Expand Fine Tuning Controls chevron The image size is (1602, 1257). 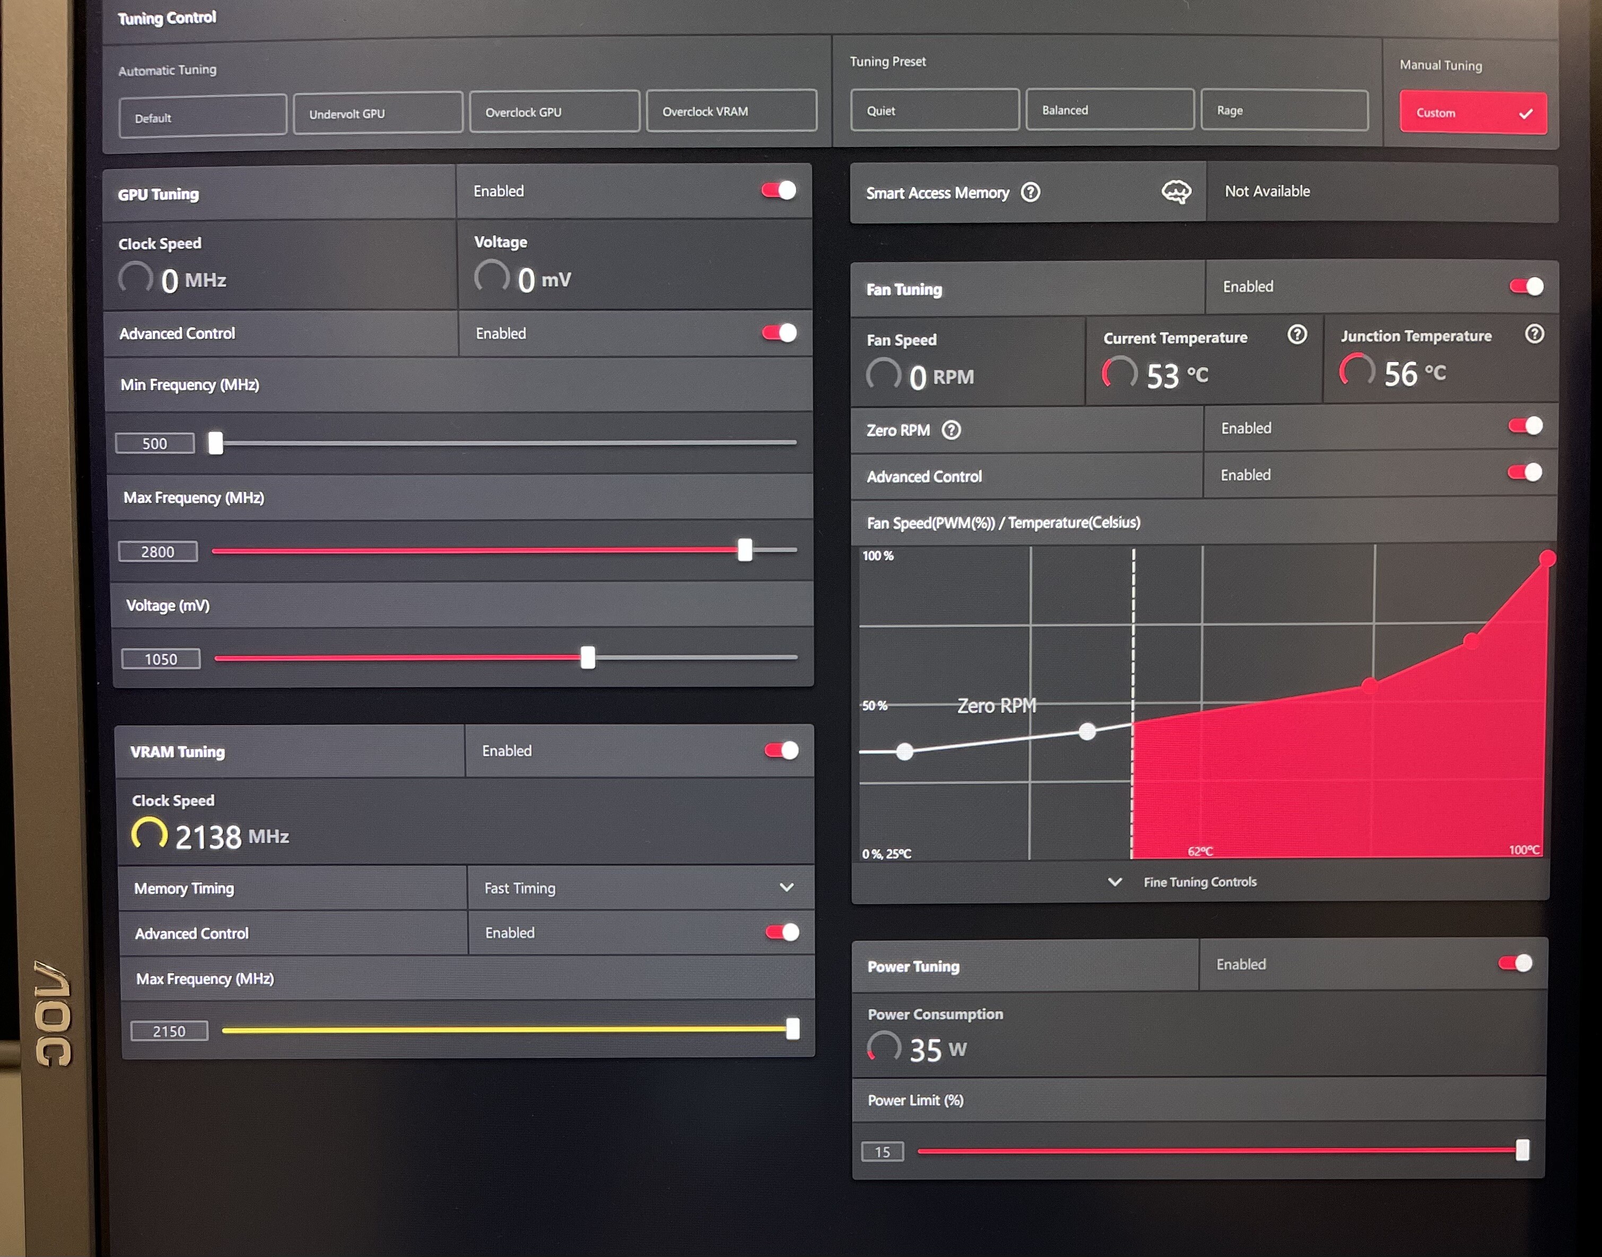[1115, 881]
